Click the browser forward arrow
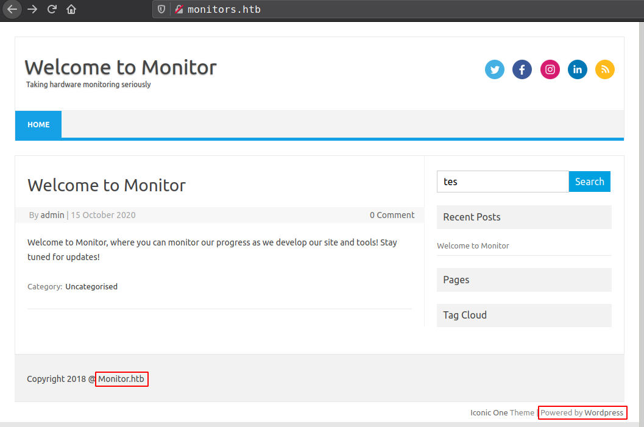Screen dimensions: 644x427 [x=32, y=9]
